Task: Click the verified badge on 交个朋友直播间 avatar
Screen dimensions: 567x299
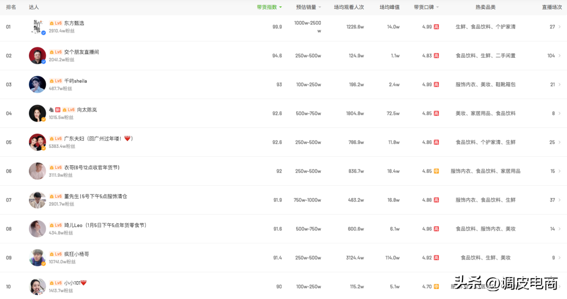Action: tap(44, 62)
